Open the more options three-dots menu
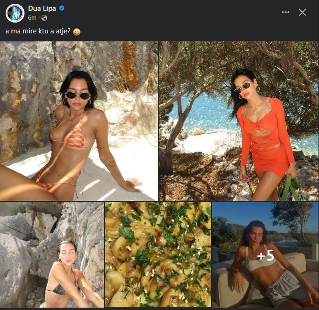 (x=286, y=12)
